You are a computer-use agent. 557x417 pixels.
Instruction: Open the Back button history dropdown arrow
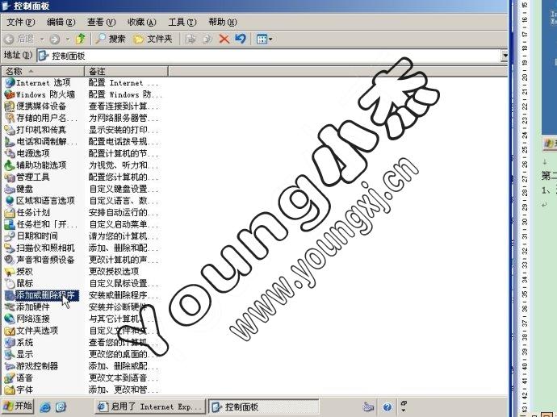tap(41, 39)
